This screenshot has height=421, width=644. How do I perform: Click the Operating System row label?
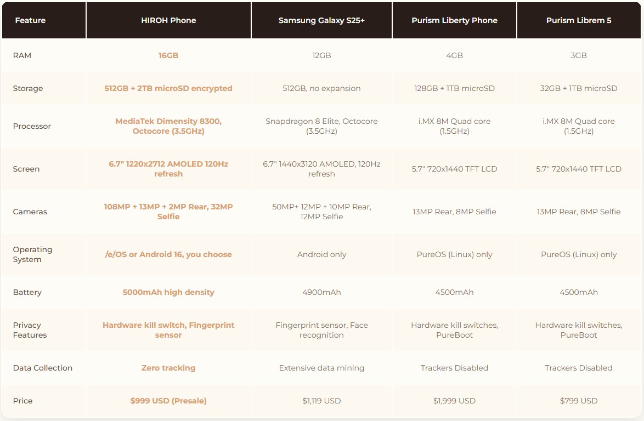click(32, 254)
